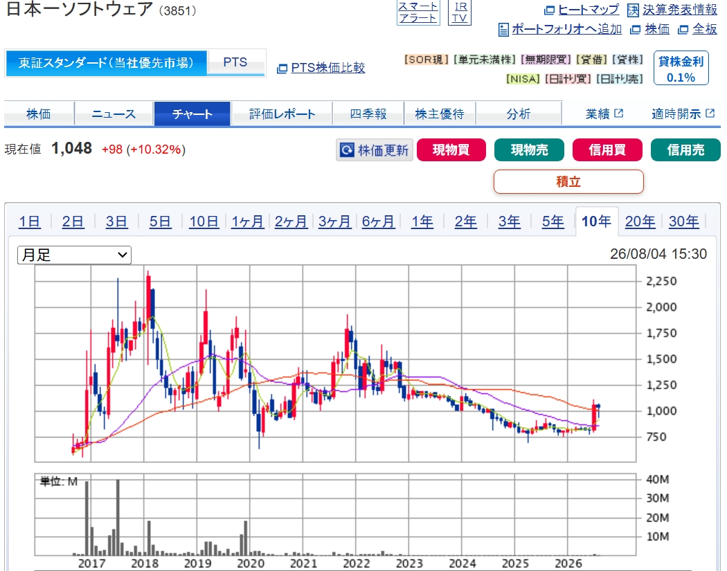Screen dimensions: 727x571
Task: Click the [無期限買] label
Action: pos(546,60)
